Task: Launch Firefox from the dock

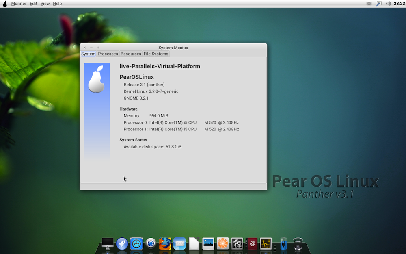Action: (164, 244)
